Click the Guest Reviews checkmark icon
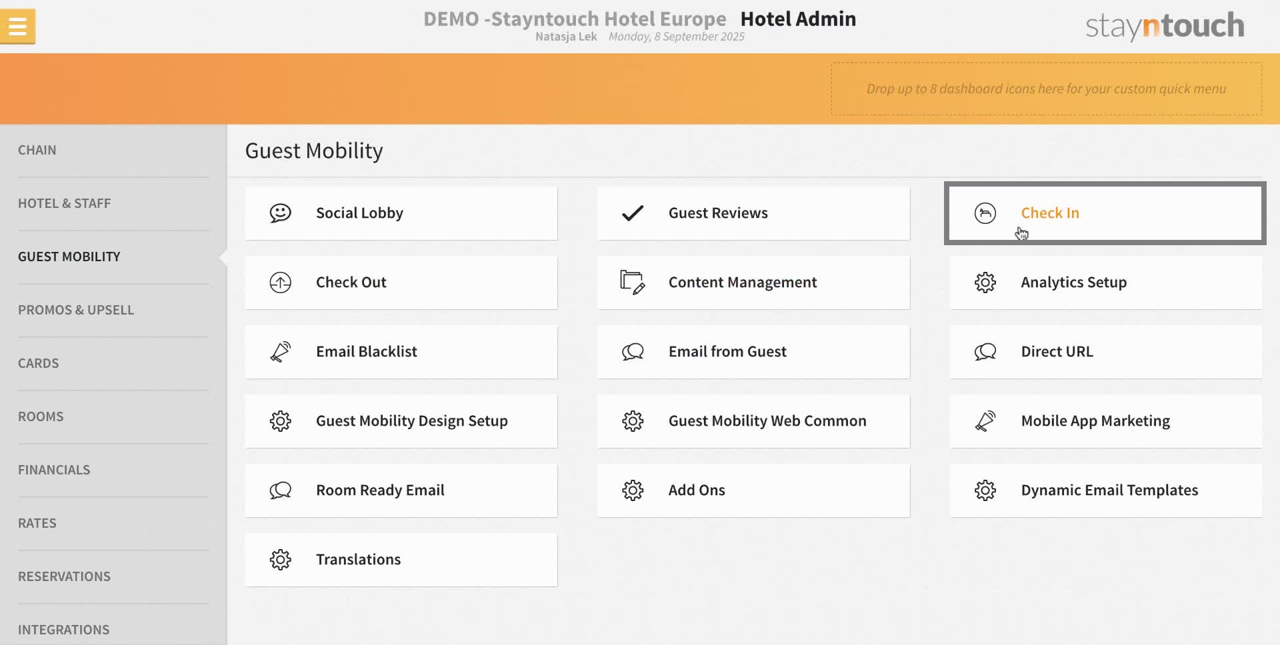This screenshot has width=1280, height=645. (x=633, y=213)
